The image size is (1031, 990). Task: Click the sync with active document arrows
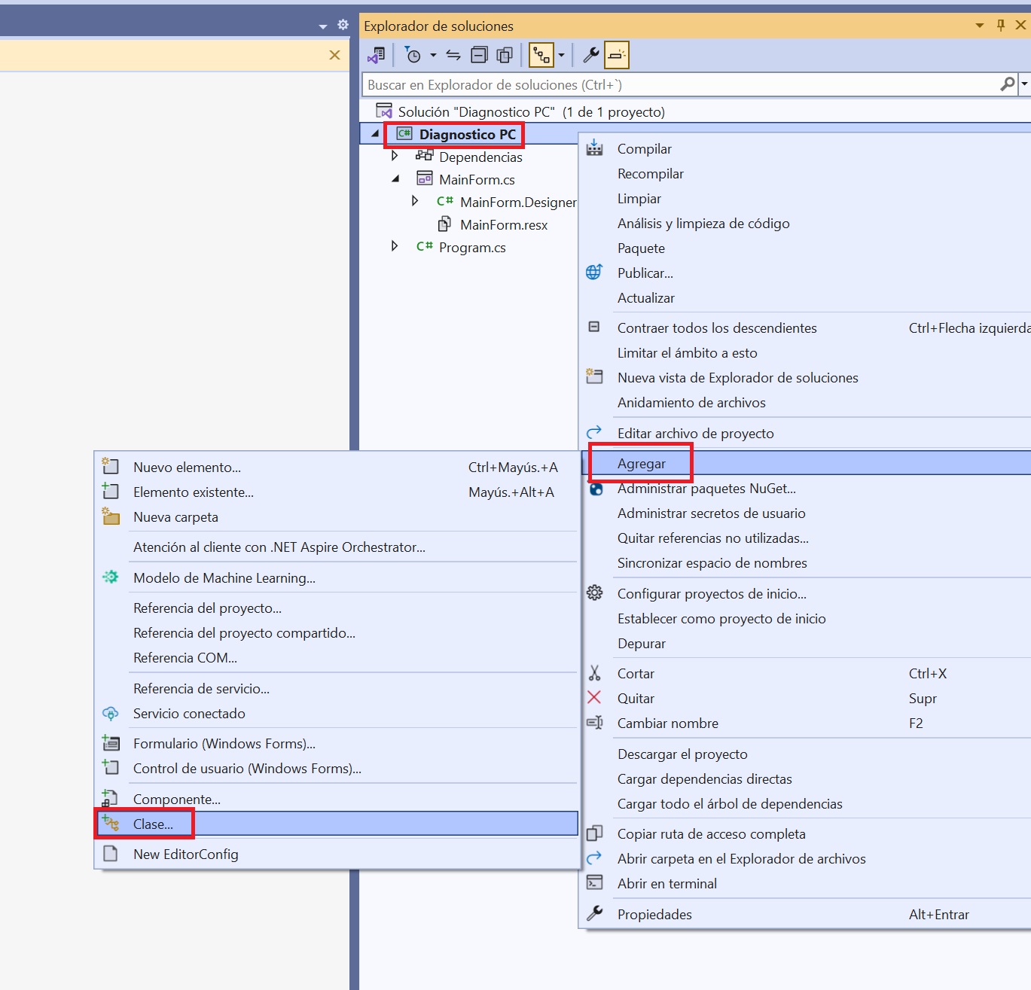tap(453, 55)
